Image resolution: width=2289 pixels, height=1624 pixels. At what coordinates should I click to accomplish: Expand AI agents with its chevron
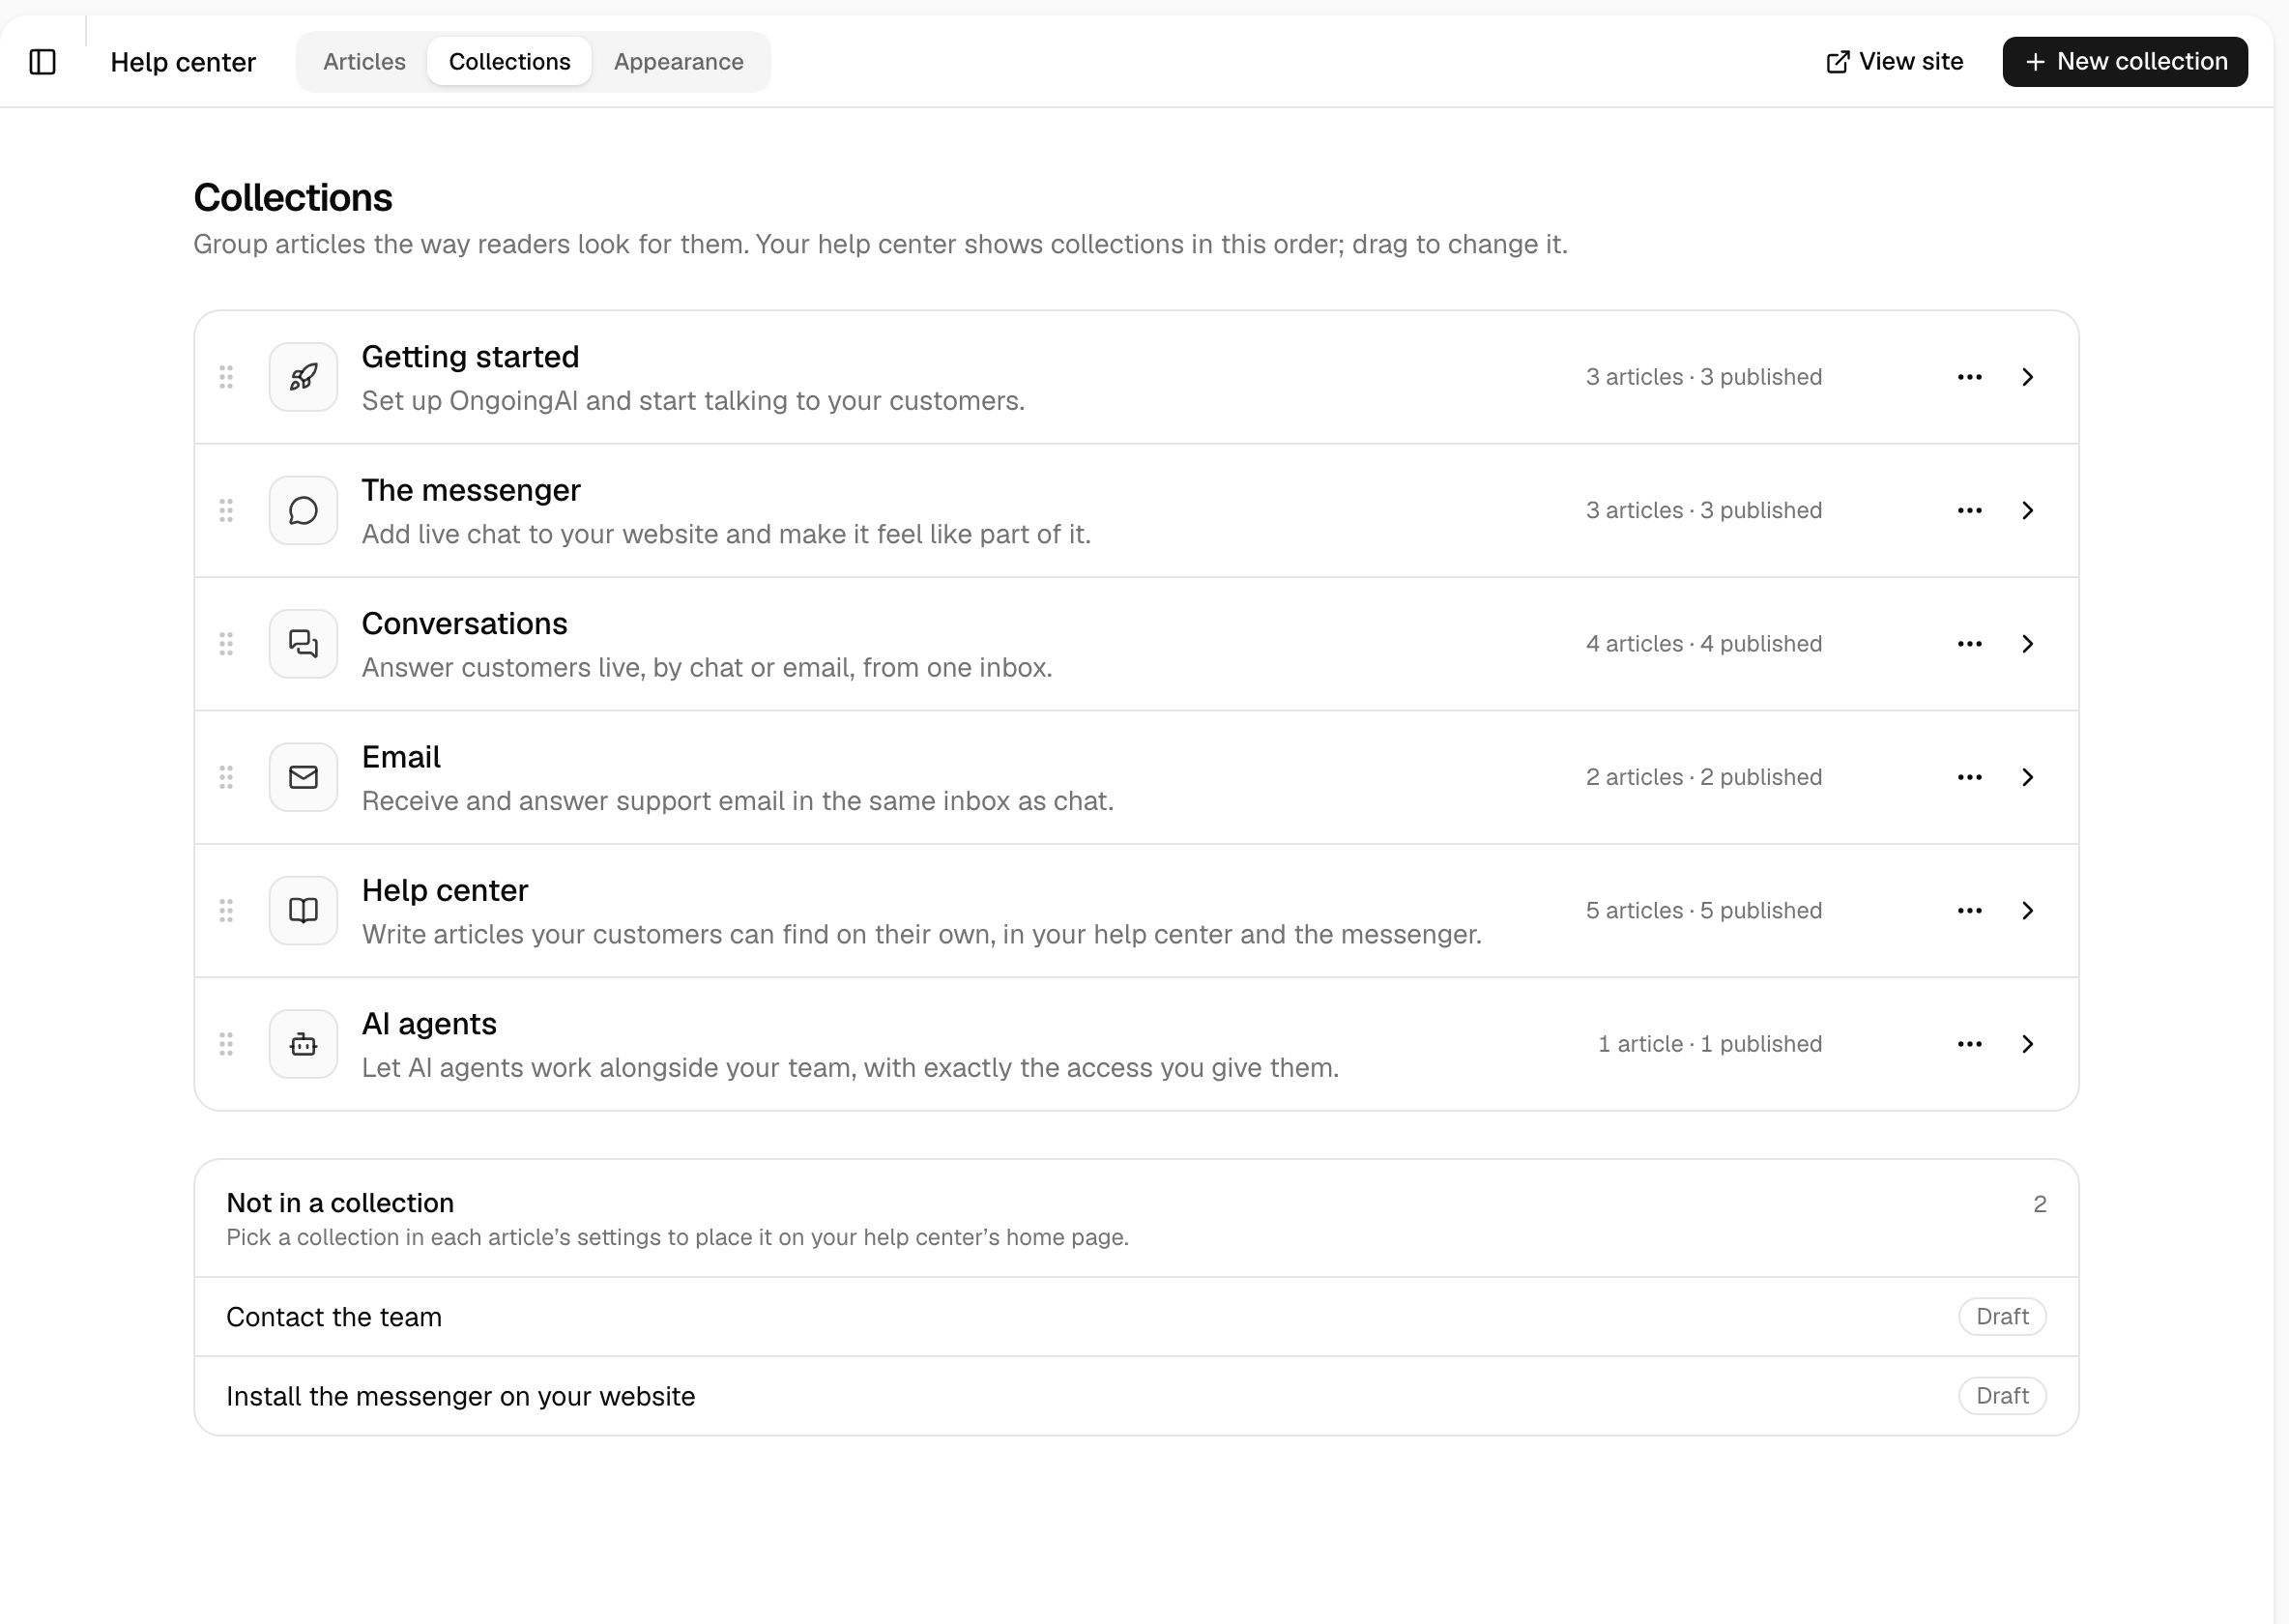pos(2027,1044)
